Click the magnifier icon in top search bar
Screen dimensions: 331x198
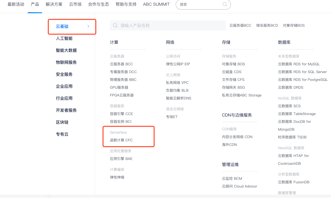click(225, 4)
